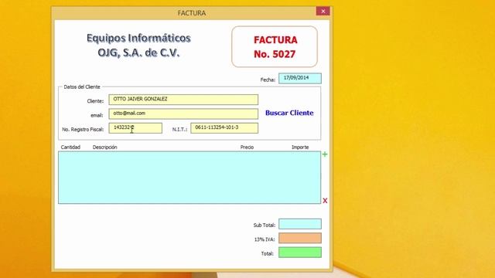Click the No. Registro Fiscal field

tap(135, 128)
